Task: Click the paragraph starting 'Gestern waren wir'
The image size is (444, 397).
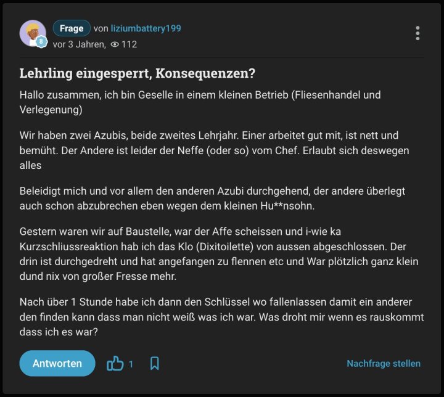Action: [x=218, y=253]
